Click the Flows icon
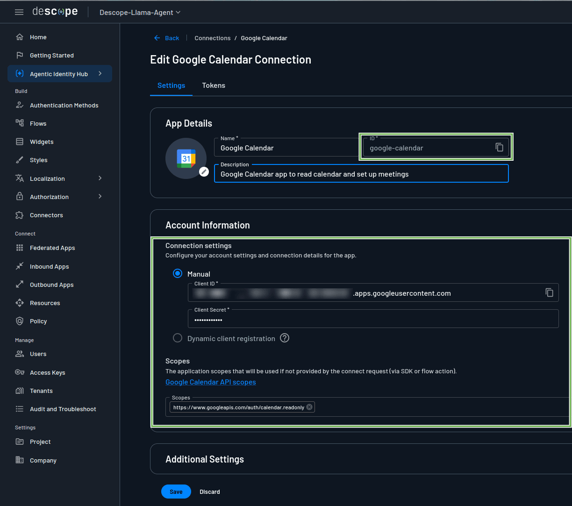572x506 pixels. pos(20,123)
